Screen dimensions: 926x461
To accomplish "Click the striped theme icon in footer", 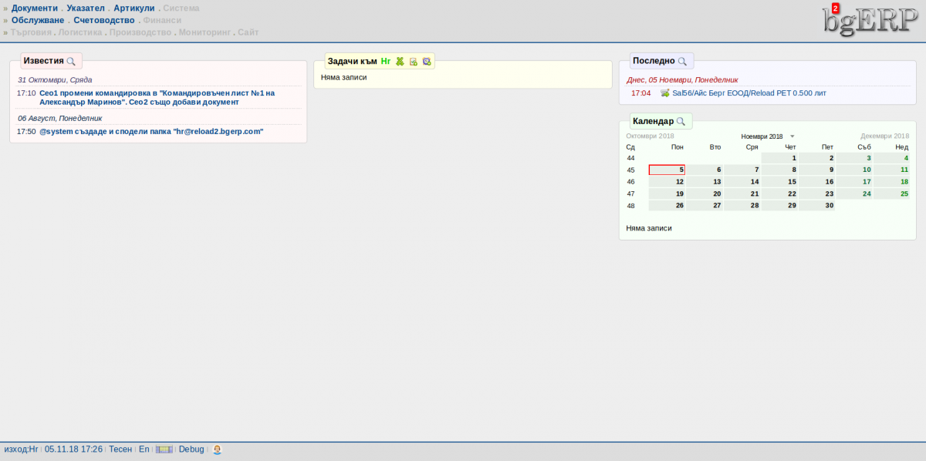I will 164,449.
